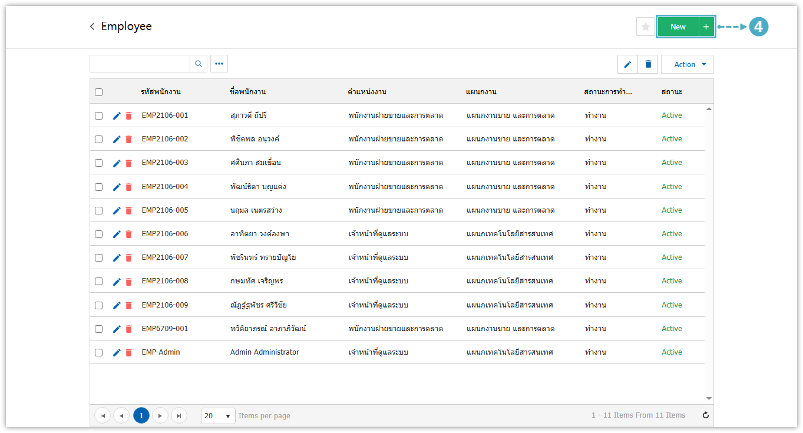The height and width of the screenshot is (433, 803).
Task: Sort by ตำแหน่งงาน column header
Action: (x=367, y=92)
